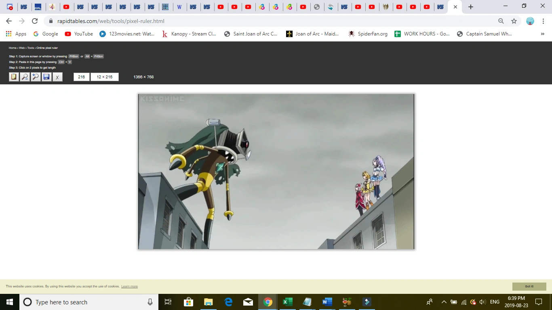Open the taskbar clock showing 6:39 PM
The height and width of the screenshot is (310, 552).
click(516, 302)
